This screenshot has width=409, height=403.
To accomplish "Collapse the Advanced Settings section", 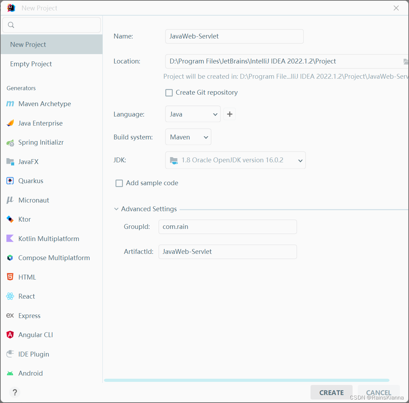I will pos(116,209).
